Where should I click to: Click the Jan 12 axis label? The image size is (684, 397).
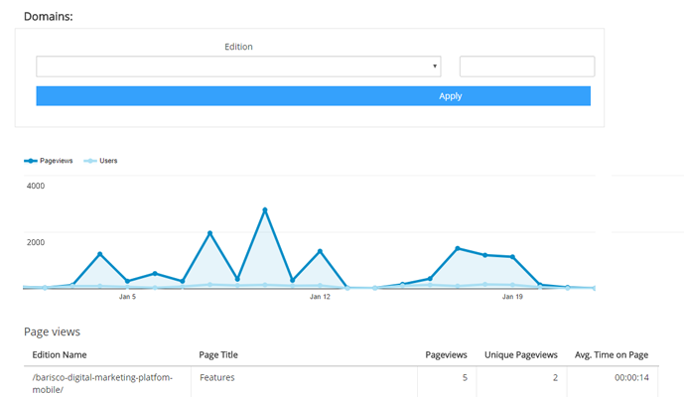pos(320,297)
